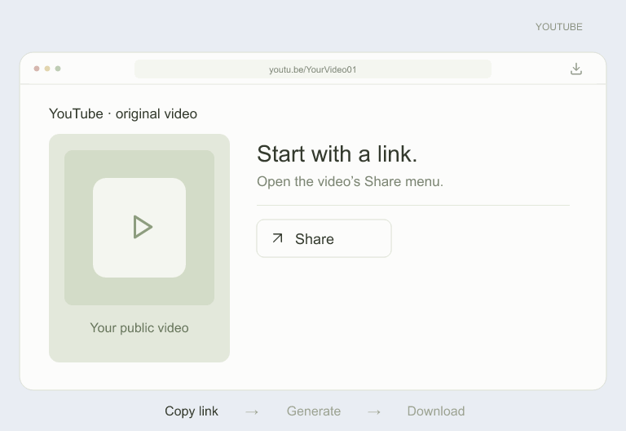Select the Copy link step
This screenshot has height=431, width=626.
[192, 411]
